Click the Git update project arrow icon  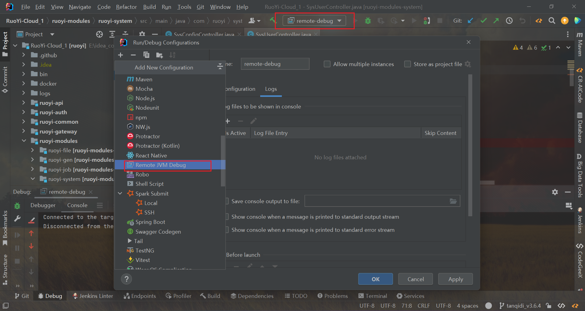[470, 21]
